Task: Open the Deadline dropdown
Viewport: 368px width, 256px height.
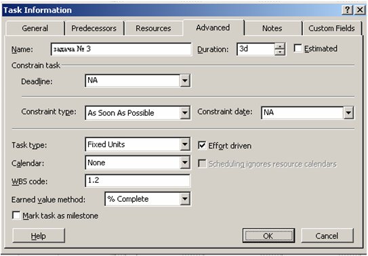Action: coord(185,81)
